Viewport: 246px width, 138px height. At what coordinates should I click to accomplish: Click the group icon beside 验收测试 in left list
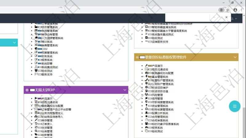(36, 71)
